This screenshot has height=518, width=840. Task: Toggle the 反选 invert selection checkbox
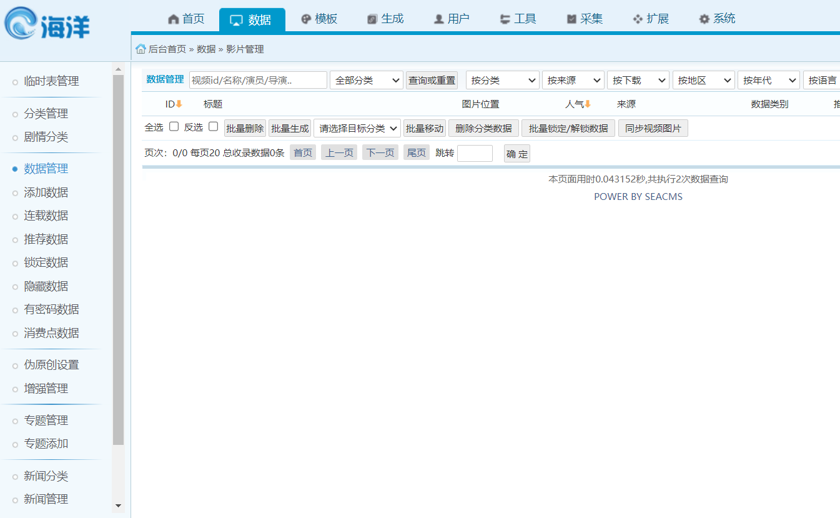pos(213,126)
